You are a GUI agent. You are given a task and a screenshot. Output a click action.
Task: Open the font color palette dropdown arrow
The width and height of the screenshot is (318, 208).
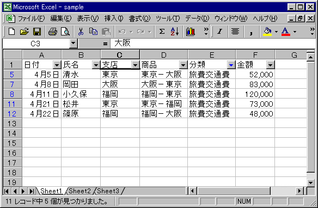point(295,32)
